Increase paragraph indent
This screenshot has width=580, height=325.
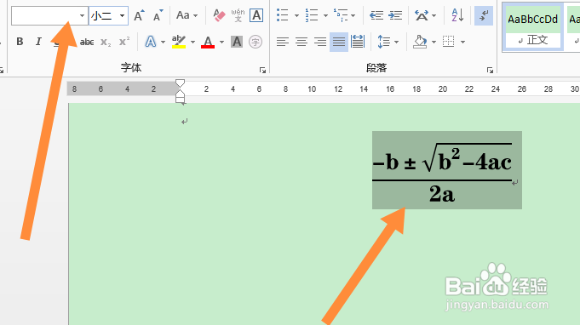(395, 15)
